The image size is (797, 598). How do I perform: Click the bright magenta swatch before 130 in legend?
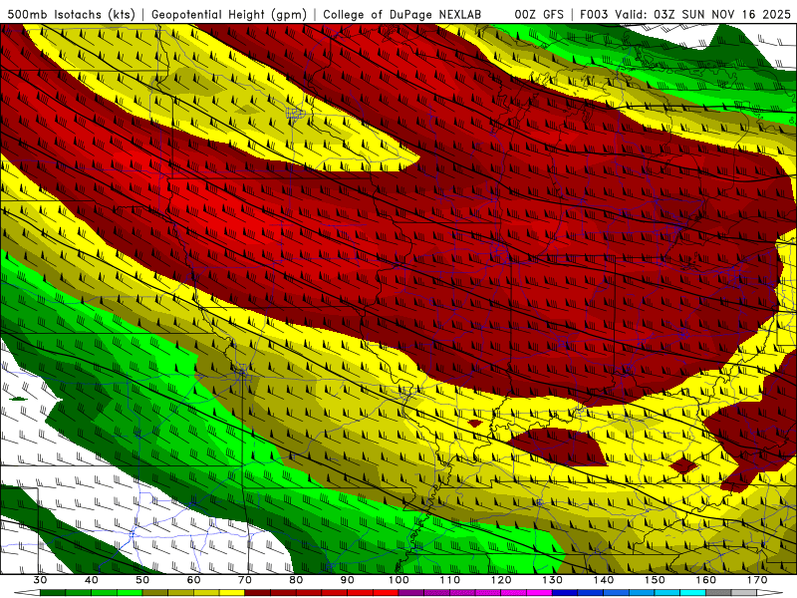coord(539,593)
